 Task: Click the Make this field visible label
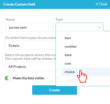point(29,78)
